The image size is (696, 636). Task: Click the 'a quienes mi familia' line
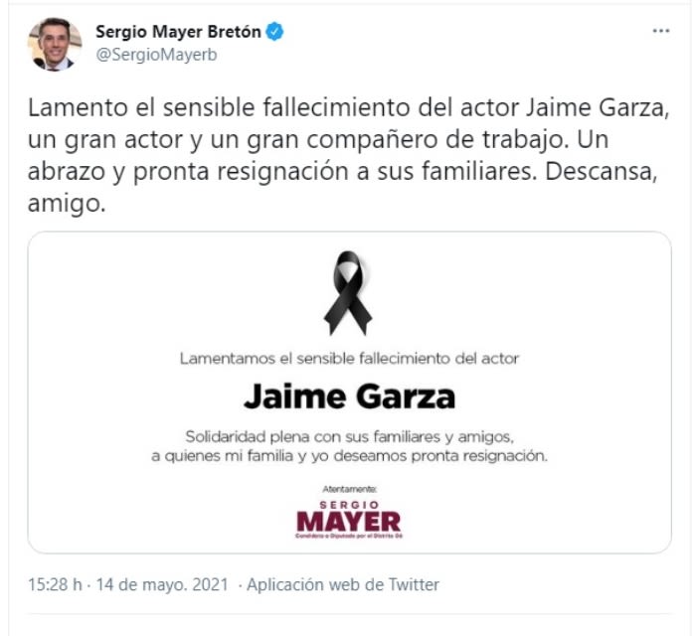tap(349, 456)
